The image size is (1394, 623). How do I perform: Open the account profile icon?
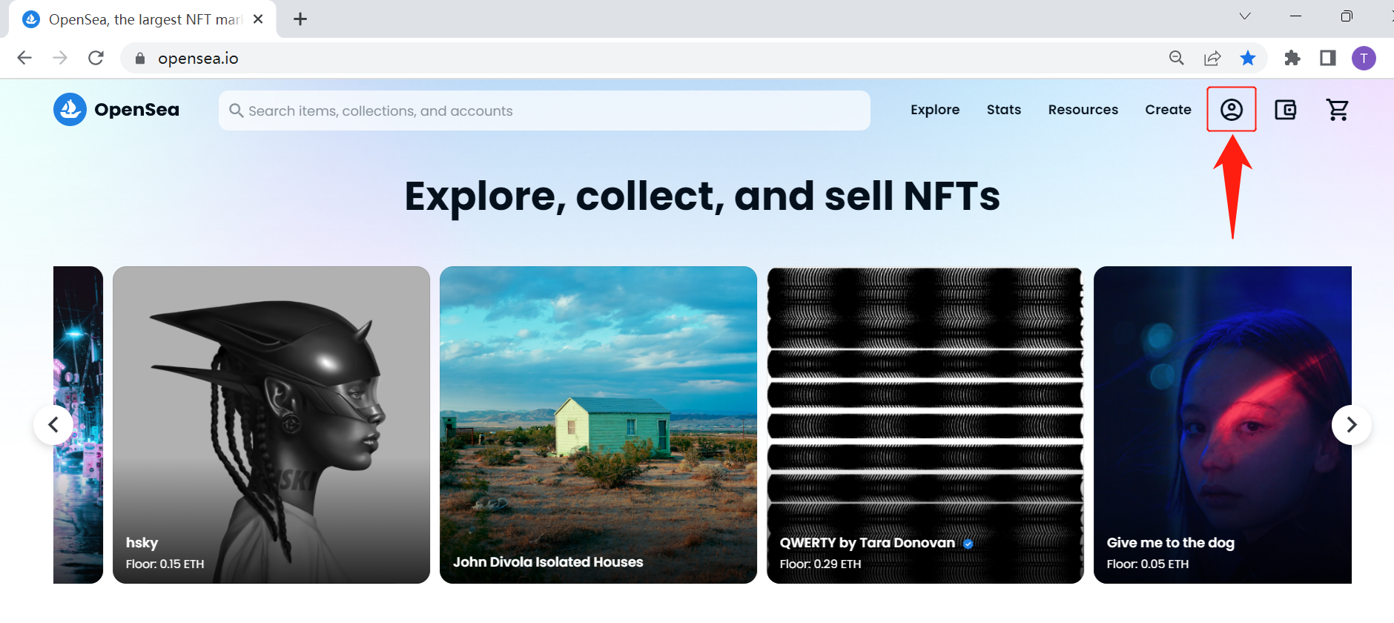pos(1232,110)
